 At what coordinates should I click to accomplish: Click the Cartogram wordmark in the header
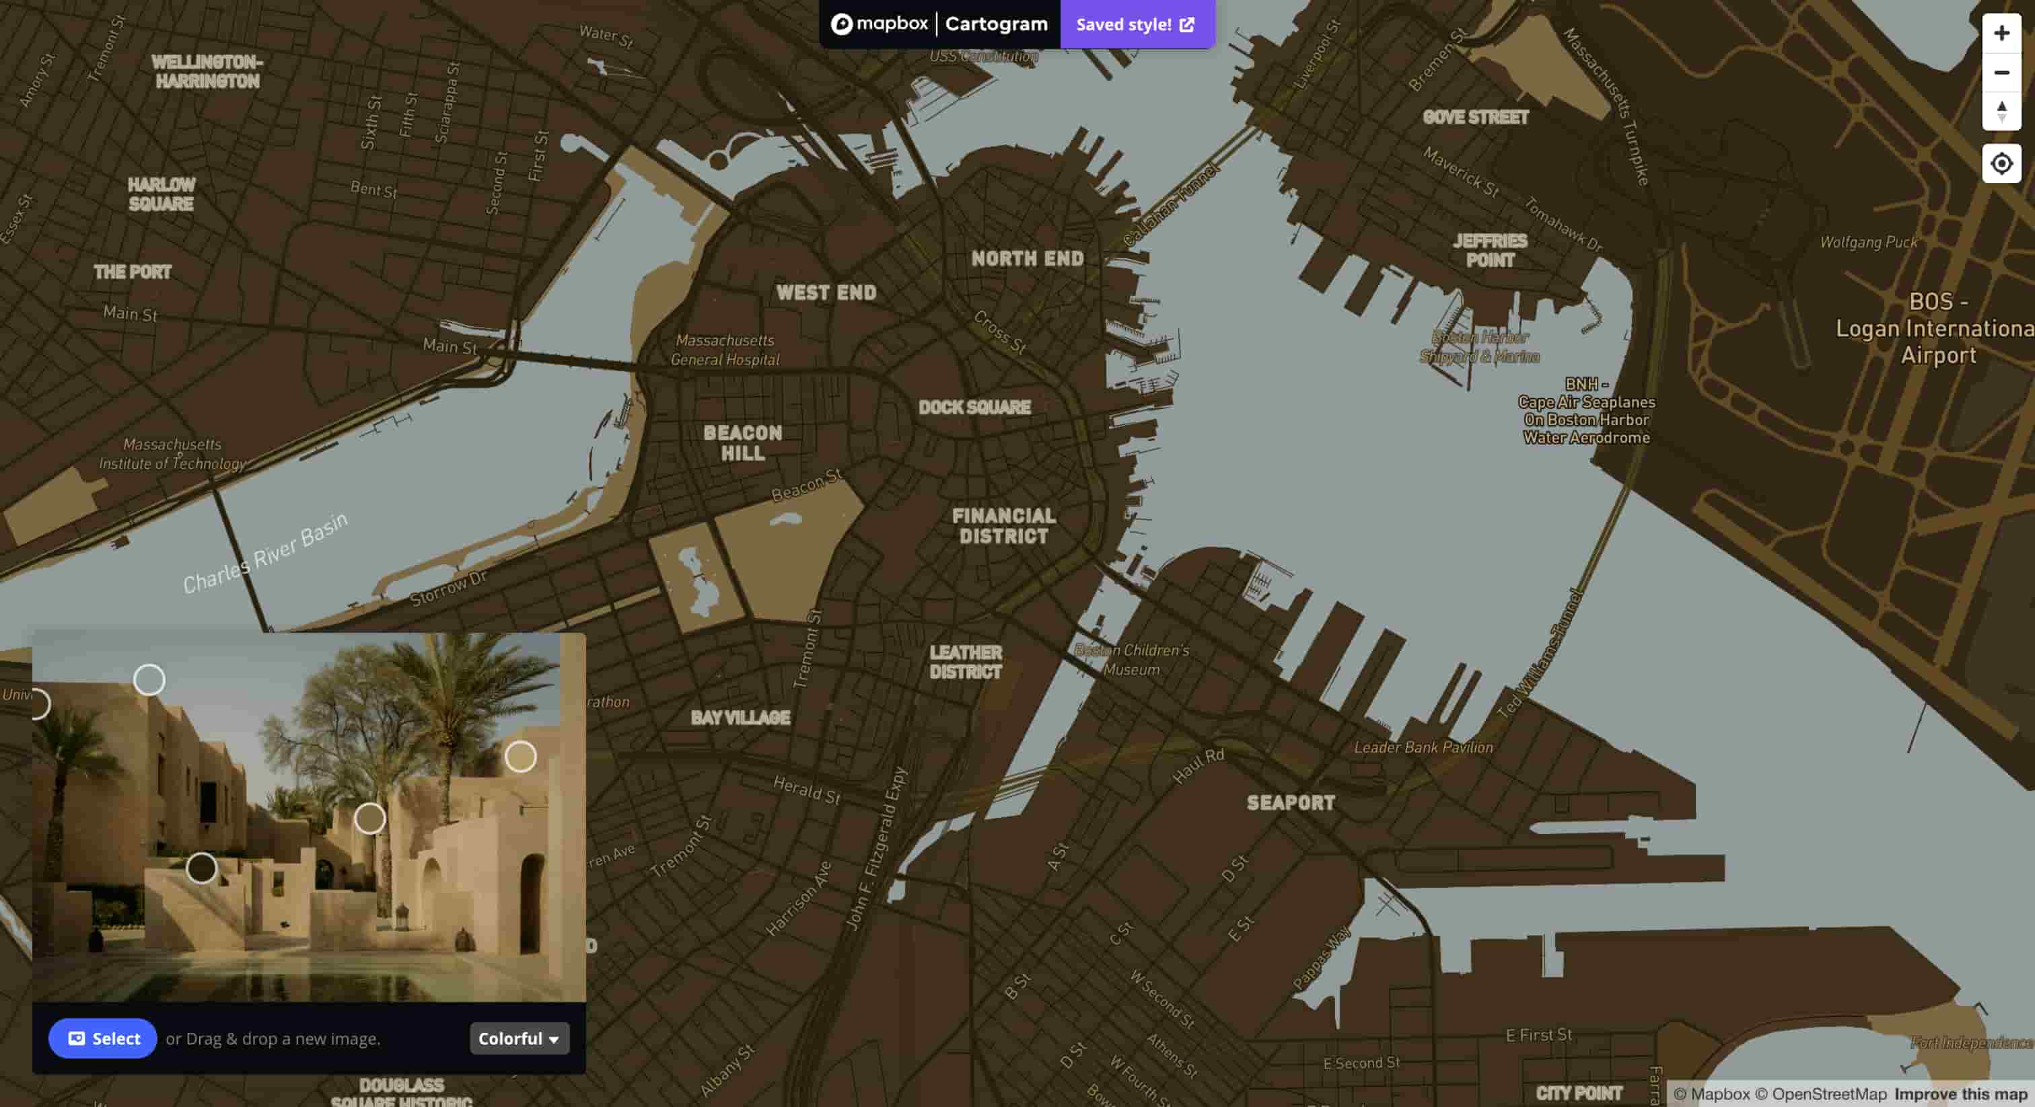[x=995, y=24]
